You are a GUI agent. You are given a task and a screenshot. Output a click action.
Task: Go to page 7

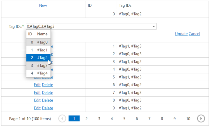[x=149, y=119]
